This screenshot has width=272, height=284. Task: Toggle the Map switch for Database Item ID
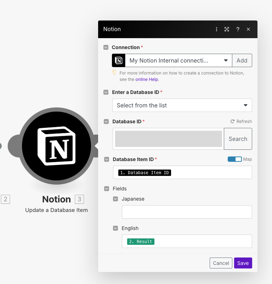coord(234,159)
